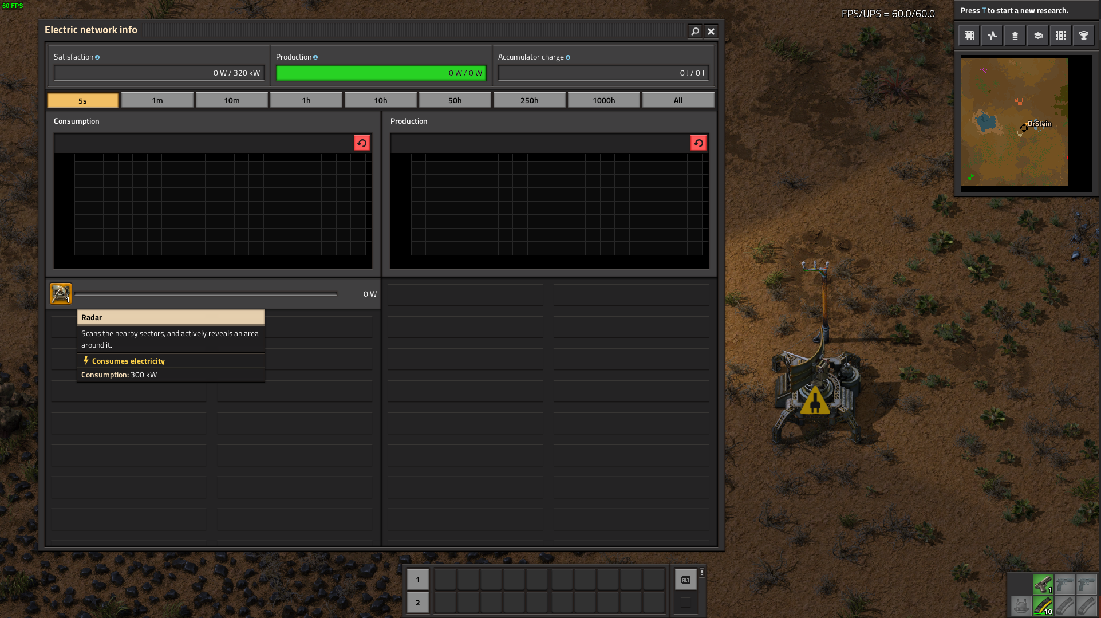The width and height of the screenshot is (1101, 618).
Task: Toggle the ALT mode shortcut button
Action: tap(686, 580)
